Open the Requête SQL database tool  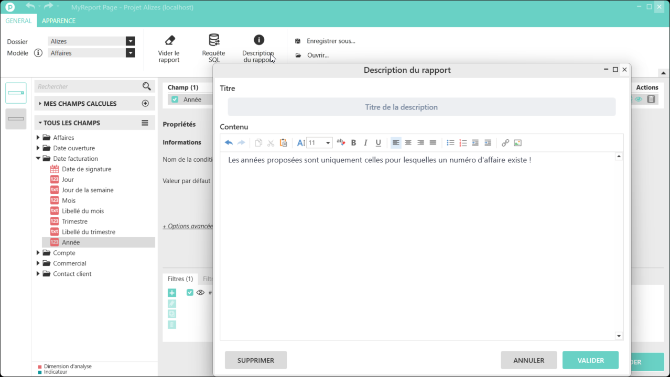214,40
